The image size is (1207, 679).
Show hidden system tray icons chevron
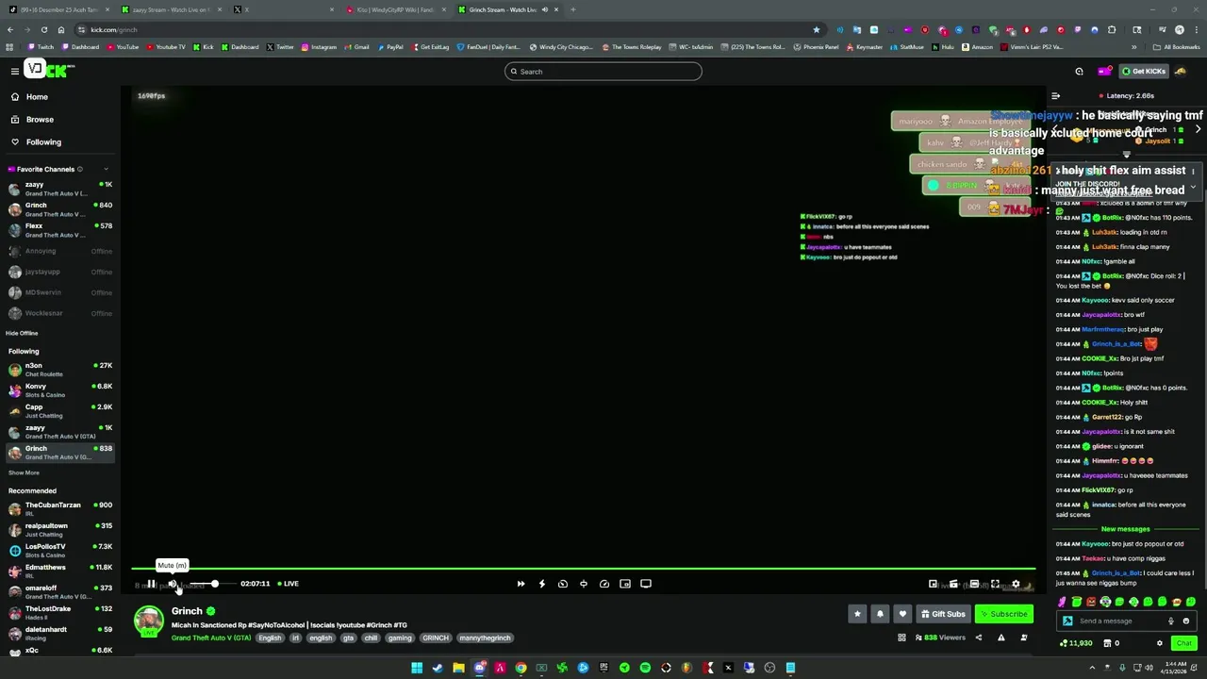tap(1094, 668)
